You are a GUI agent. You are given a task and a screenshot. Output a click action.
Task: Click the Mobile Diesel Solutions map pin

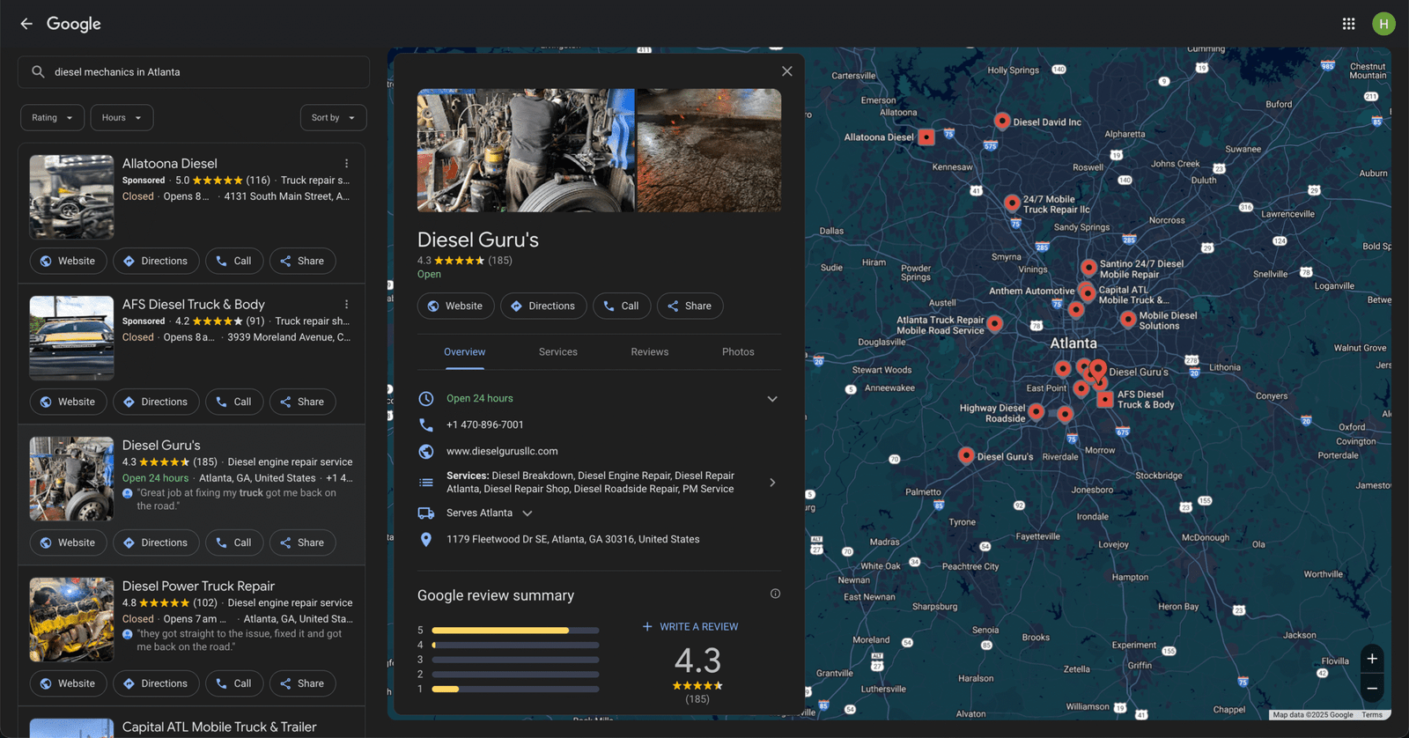1128,319
